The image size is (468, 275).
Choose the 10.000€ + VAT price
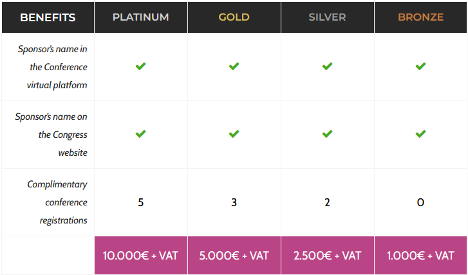point(140,256)
